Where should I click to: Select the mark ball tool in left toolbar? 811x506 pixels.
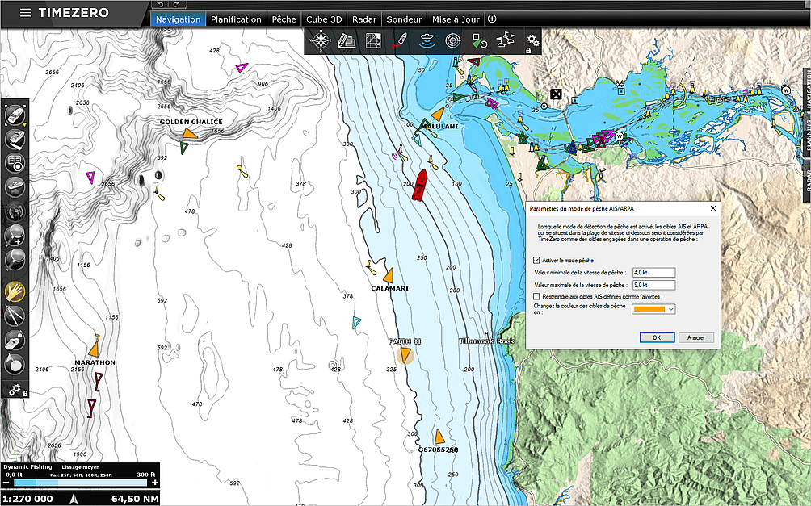coord(15,364)
